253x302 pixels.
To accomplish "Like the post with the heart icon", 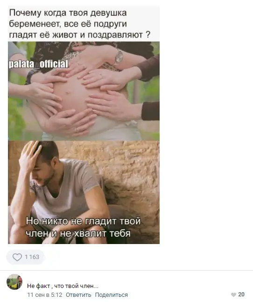I will coord(17,257).
